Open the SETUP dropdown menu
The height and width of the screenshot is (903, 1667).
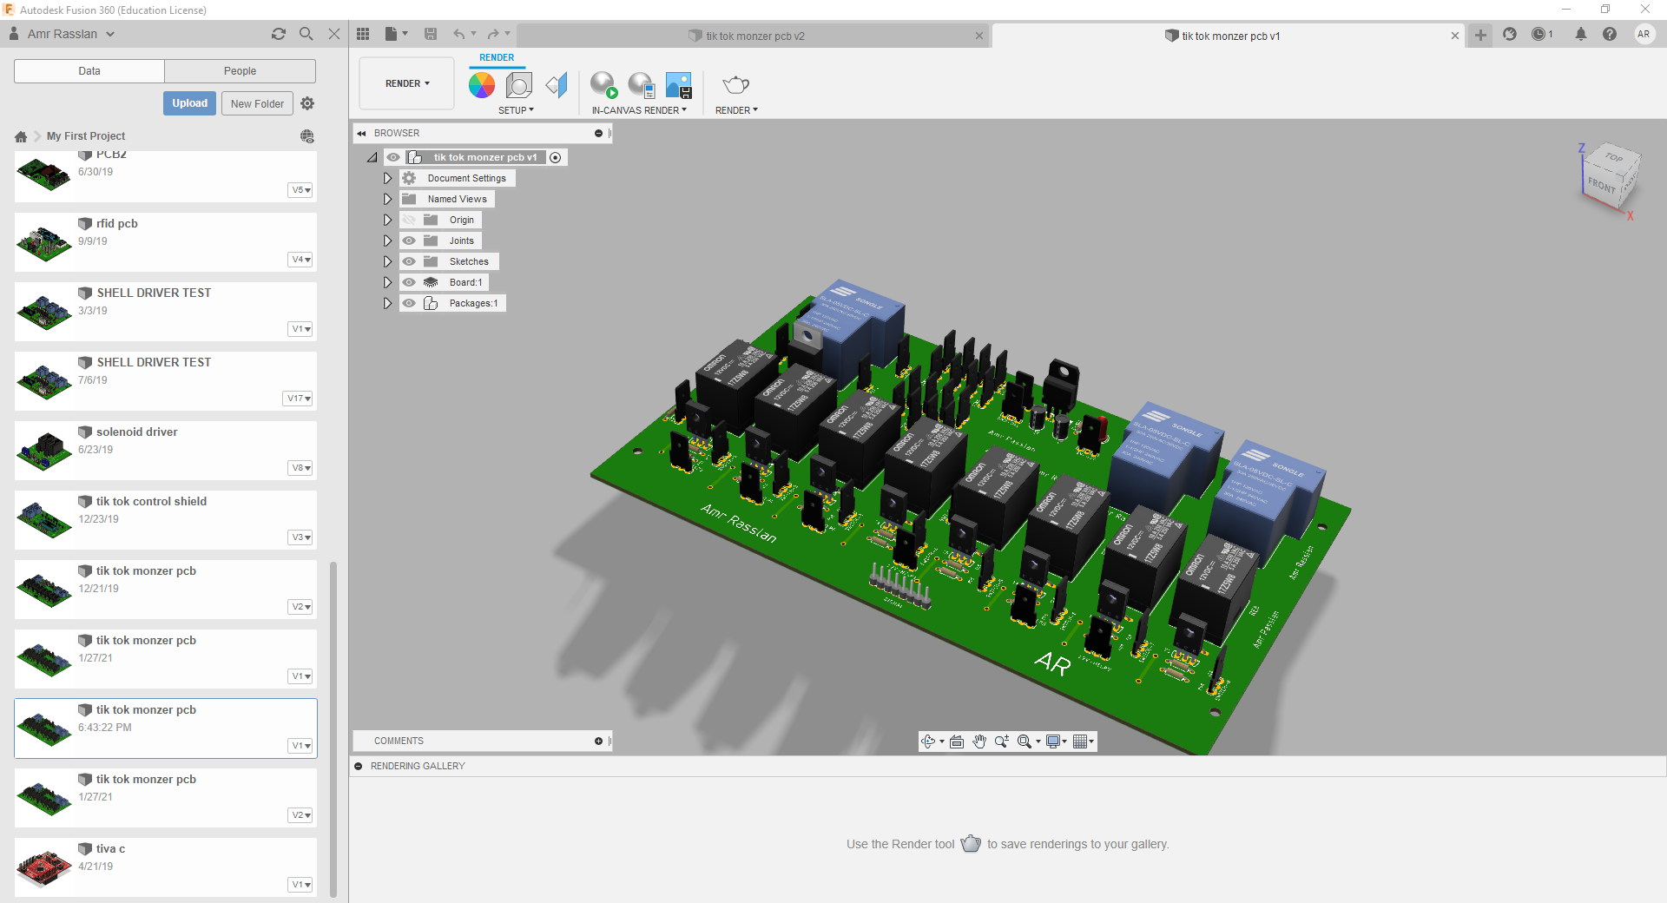tap(516, 110)
